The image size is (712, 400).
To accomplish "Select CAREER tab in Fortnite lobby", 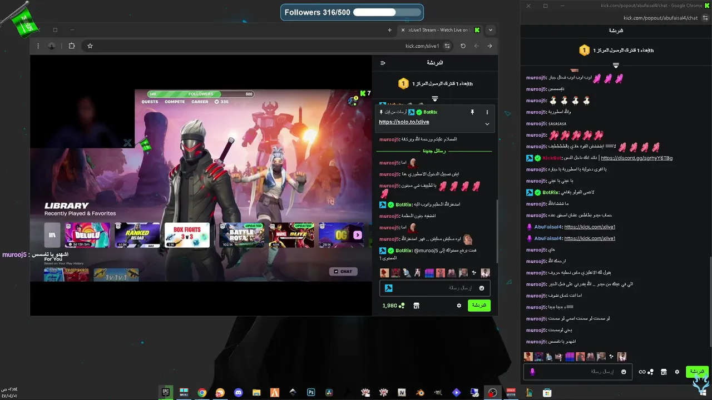I will [200, 102].
